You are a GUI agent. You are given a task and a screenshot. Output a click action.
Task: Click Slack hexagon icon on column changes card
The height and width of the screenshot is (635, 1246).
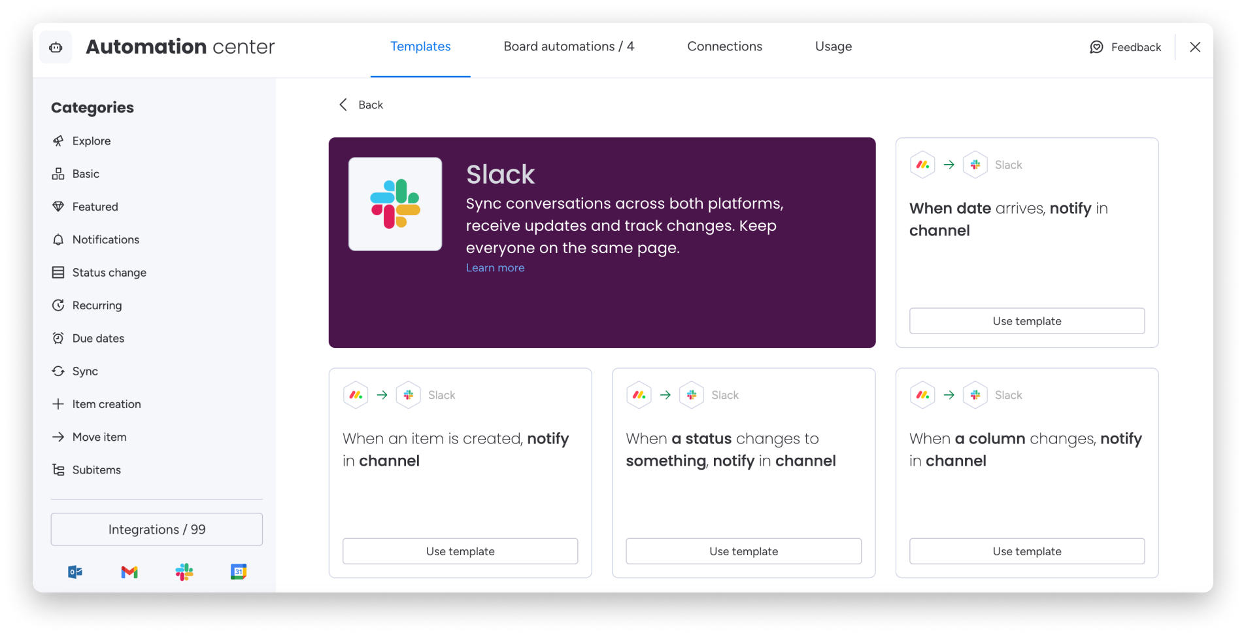(975, 395)
